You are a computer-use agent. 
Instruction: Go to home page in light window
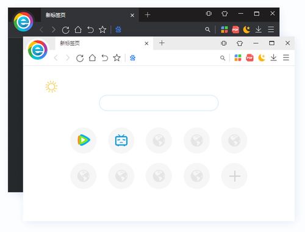click(x=92, y=58)
